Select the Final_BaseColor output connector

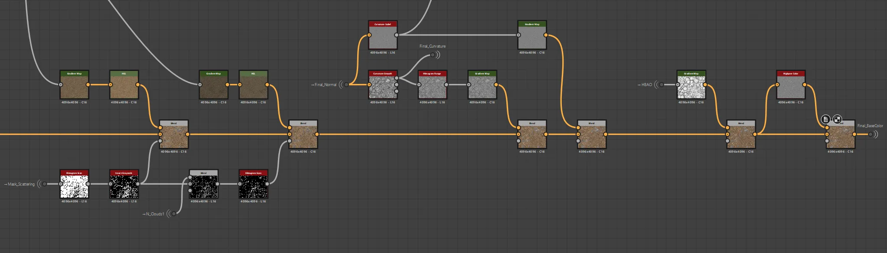[x=871, y=134]
